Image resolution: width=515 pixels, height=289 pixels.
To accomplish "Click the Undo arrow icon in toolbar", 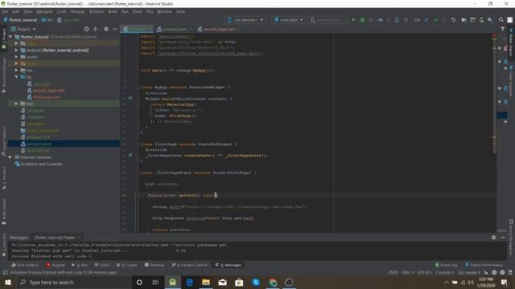I will [x=453, y=20].
